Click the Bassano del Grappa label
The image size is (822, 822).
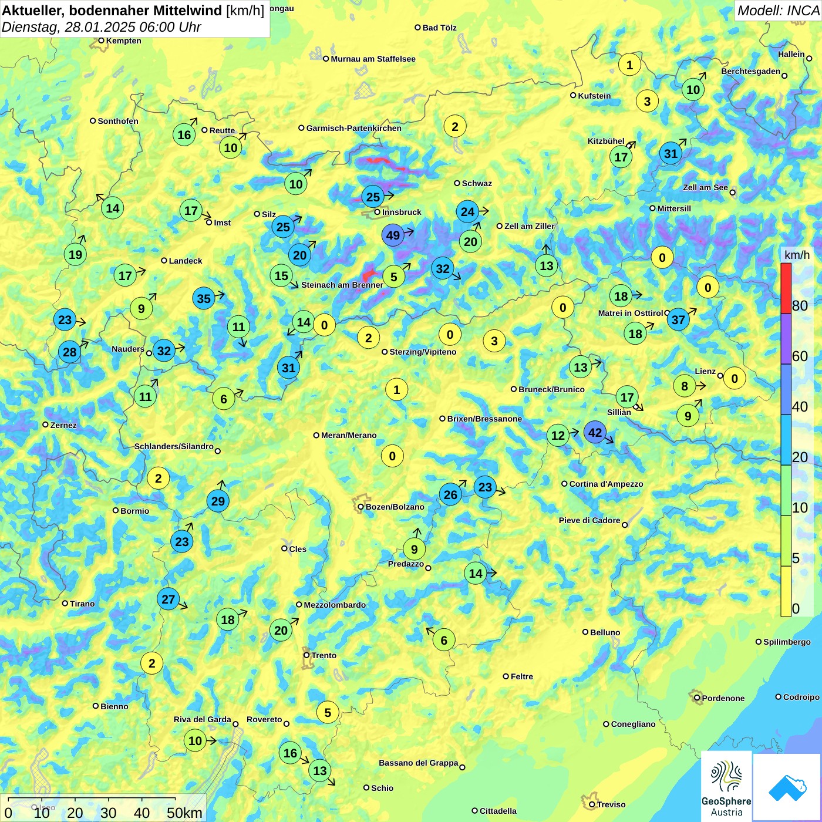point(418,763)
